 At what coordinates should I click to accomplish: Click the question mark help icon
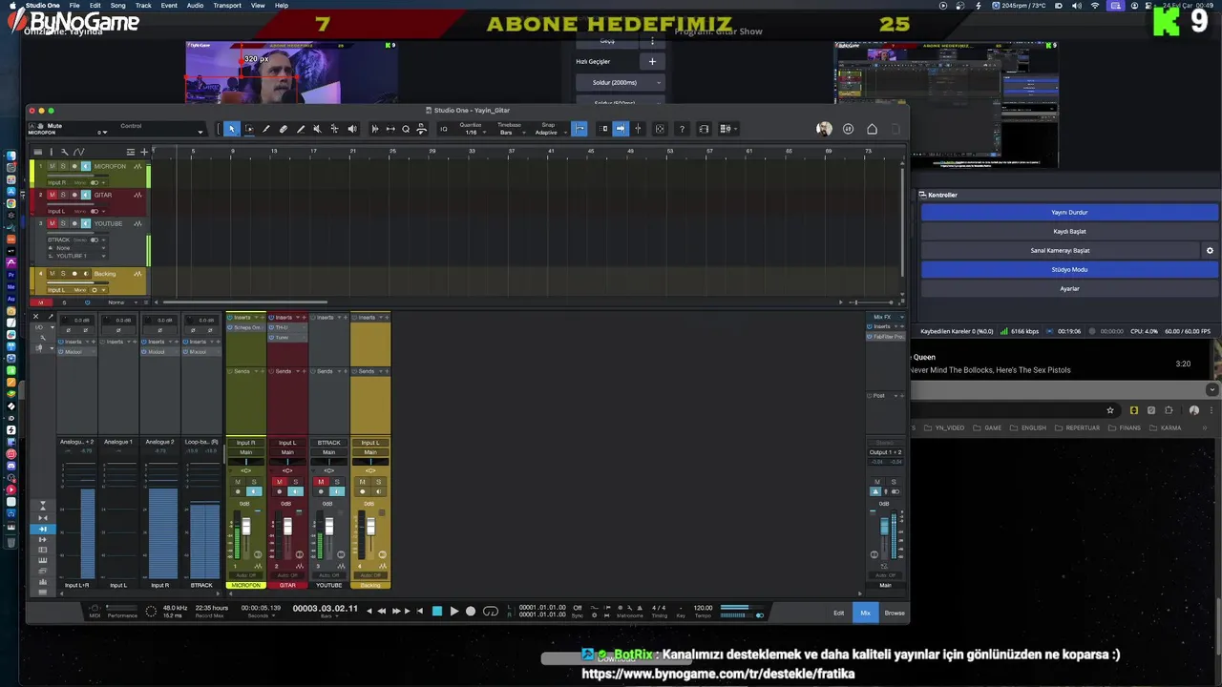point(682,129)
